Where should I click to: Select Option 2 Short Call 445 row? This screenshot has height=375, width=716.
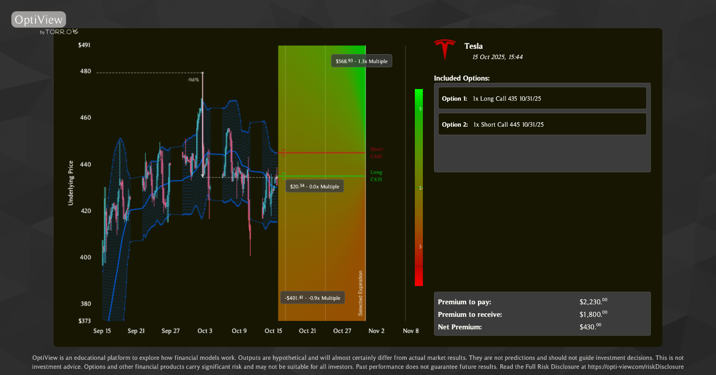[x=542, y=124]
